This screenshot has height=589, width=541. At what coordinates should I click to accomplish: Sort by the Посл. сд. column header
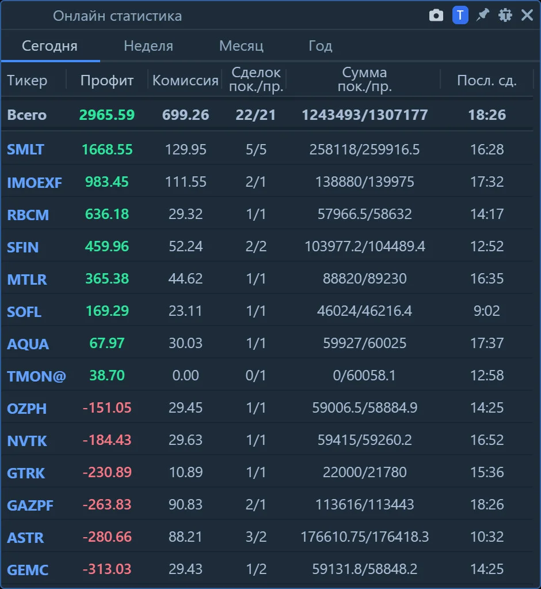[x=486, y=80]
